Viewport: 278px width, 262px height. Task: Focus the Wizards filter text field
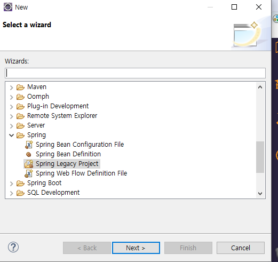tap(135, 73)
